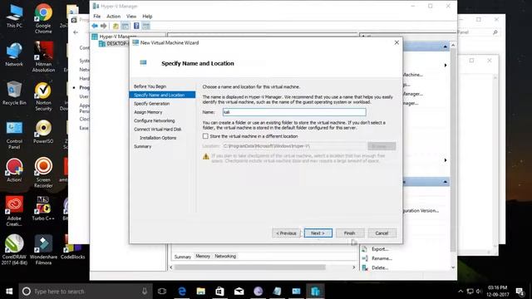The image size is (532, 299).
Task: Open the Action Center notification icon
Action: (520, 292)
